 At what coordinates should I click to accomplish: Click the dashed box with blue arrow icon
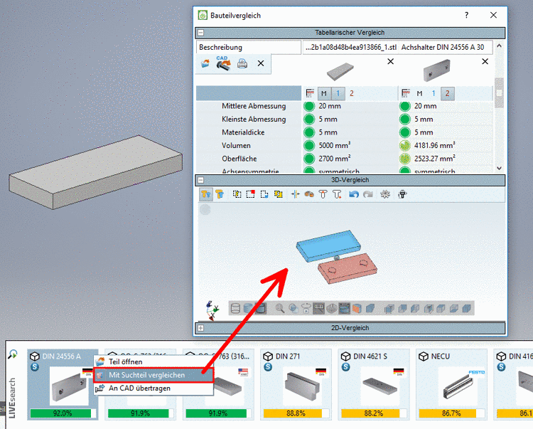click(x=264, y=194)
